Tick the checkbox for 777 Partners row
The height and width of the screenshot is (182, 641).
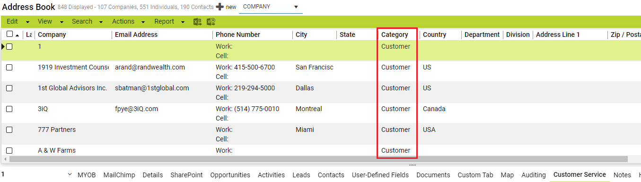click(x=9, y=130)
